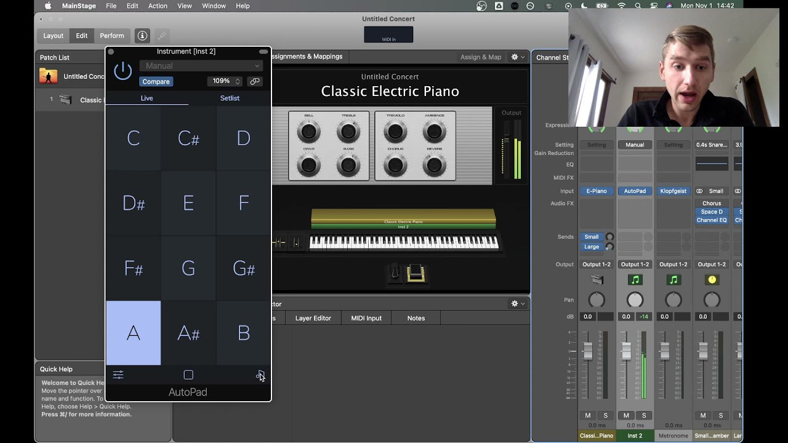Open the E-Piano input slot
The image size is (788, 443).
pyautogui.click(x=597, y=191)
